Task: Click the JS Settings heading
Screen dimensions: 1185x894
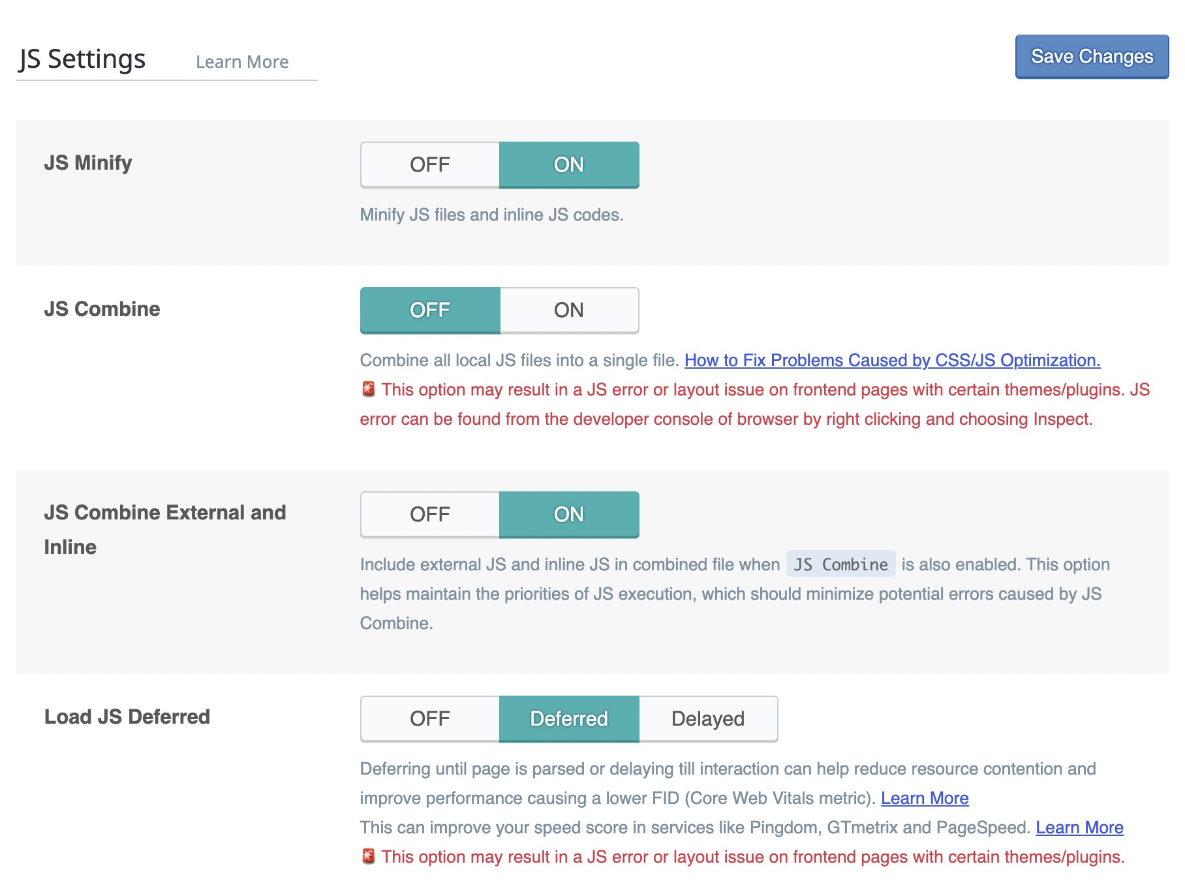Action: (82, 59)
